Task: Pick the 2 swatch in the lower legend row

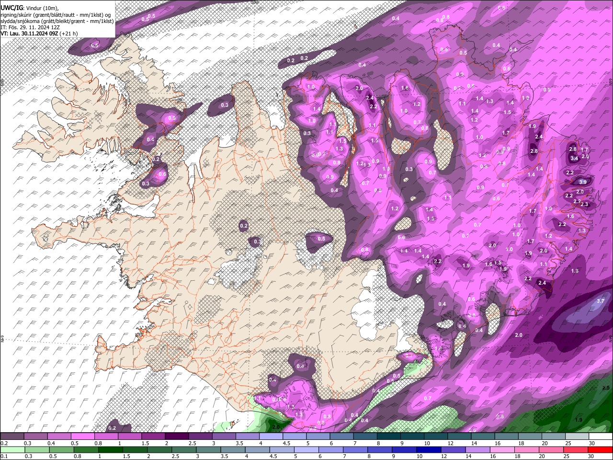Action: pyautogui.click(x=159, y=450)
